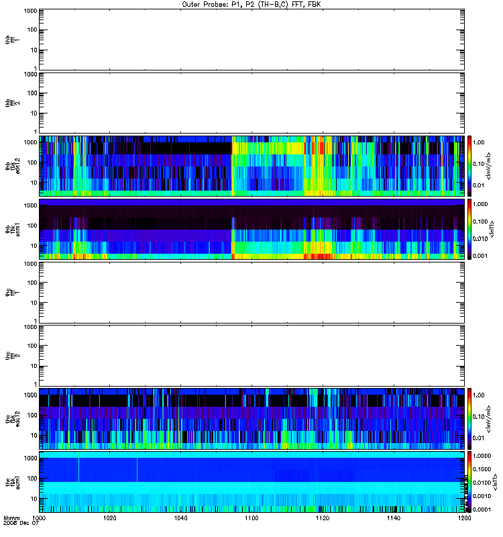Click the 'thc fbk scm1' y-axis label
Viewport: 503px width, 537px height.
tap(12, 482)
